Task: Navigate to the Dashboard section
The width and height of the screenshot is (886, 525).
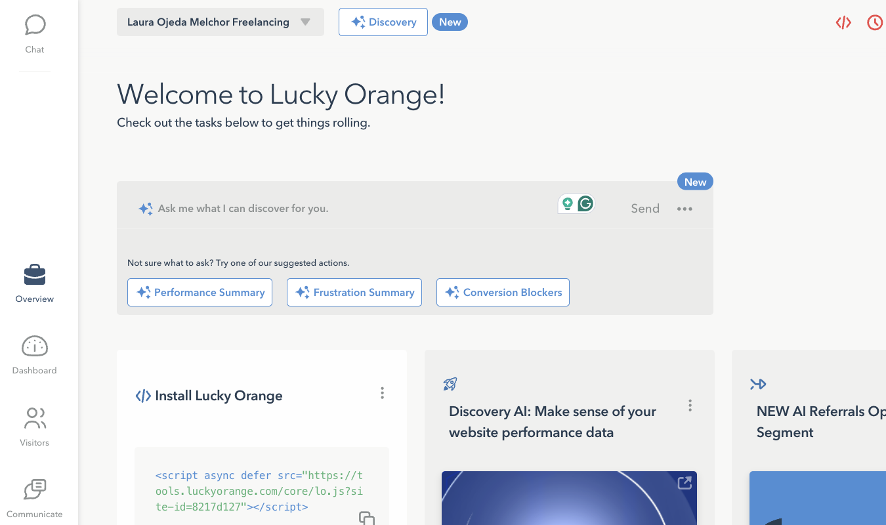Action: click(34, 352)
